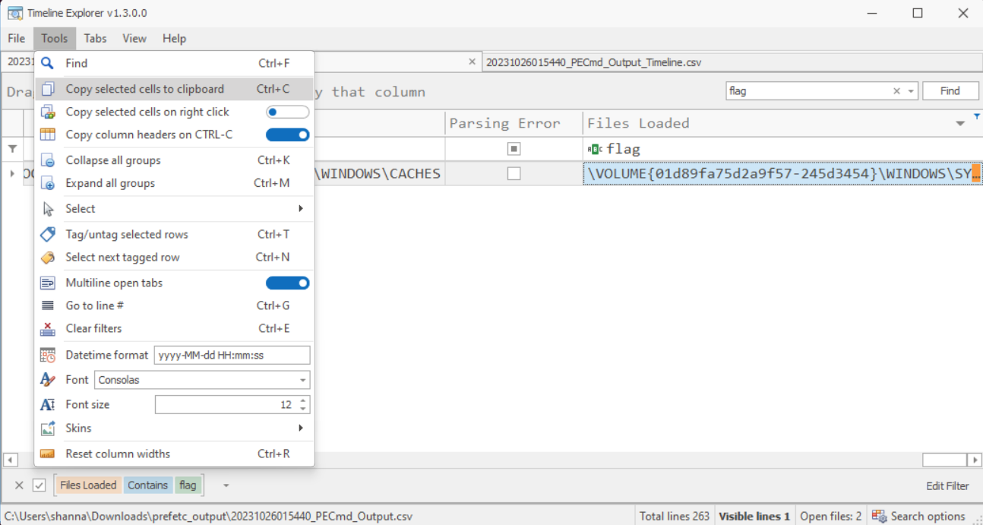Disable Copy column headers on CTRL-C

[287, 134]
